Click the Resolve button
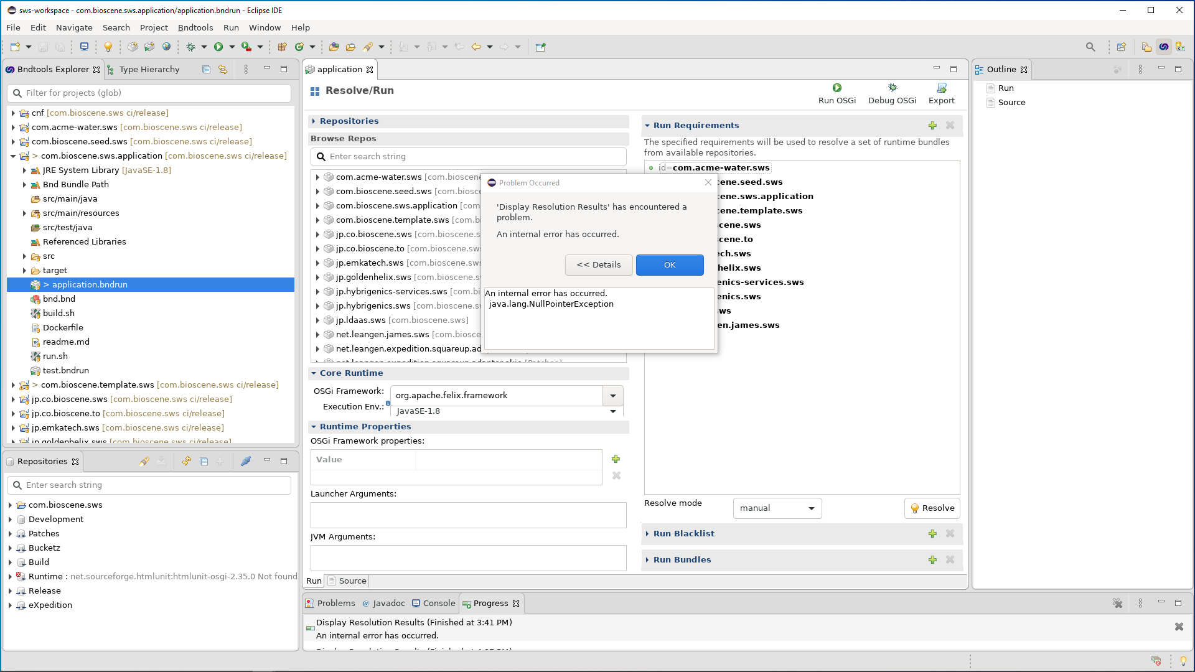Screen dimensions: 1195x672 (932, 508)
